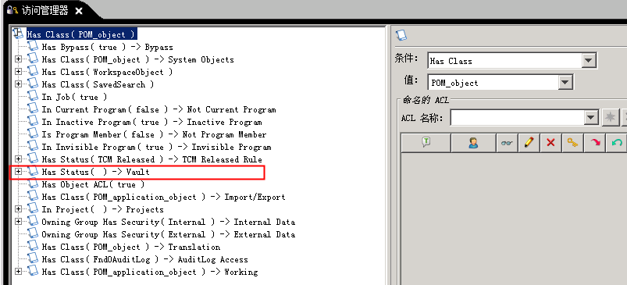Viewport: 627px width, 285px height.
Task: Expand the Working rule node
Action: 18,272
